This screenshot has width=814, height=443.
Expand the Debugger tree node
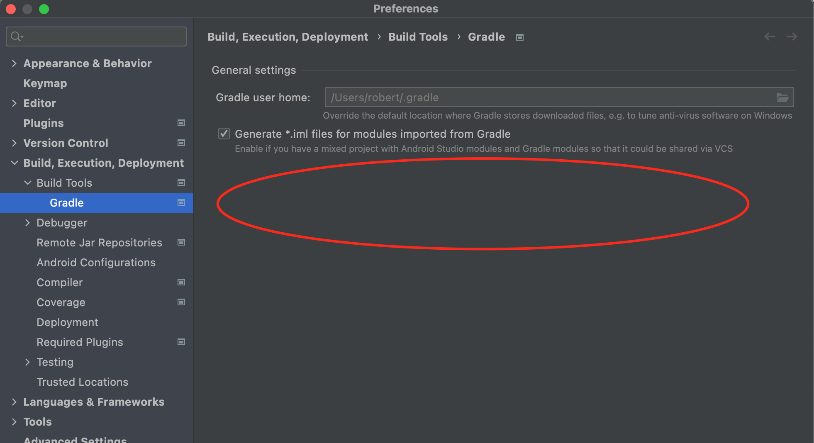click(28, 223)
